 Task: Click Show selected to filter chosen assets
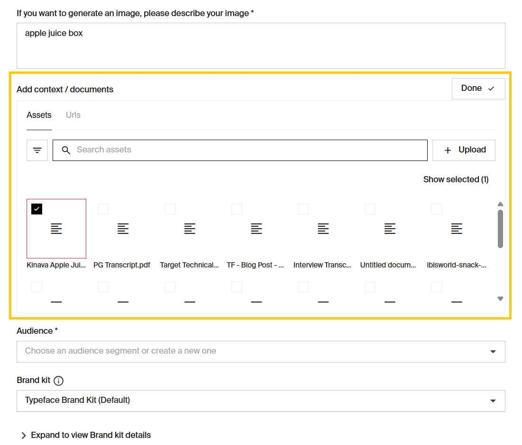pyautogui.click(x=456, y=179)
